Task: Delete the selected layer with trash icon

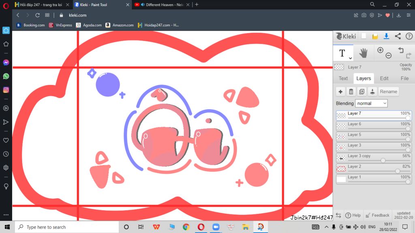Action: [351, 92]
